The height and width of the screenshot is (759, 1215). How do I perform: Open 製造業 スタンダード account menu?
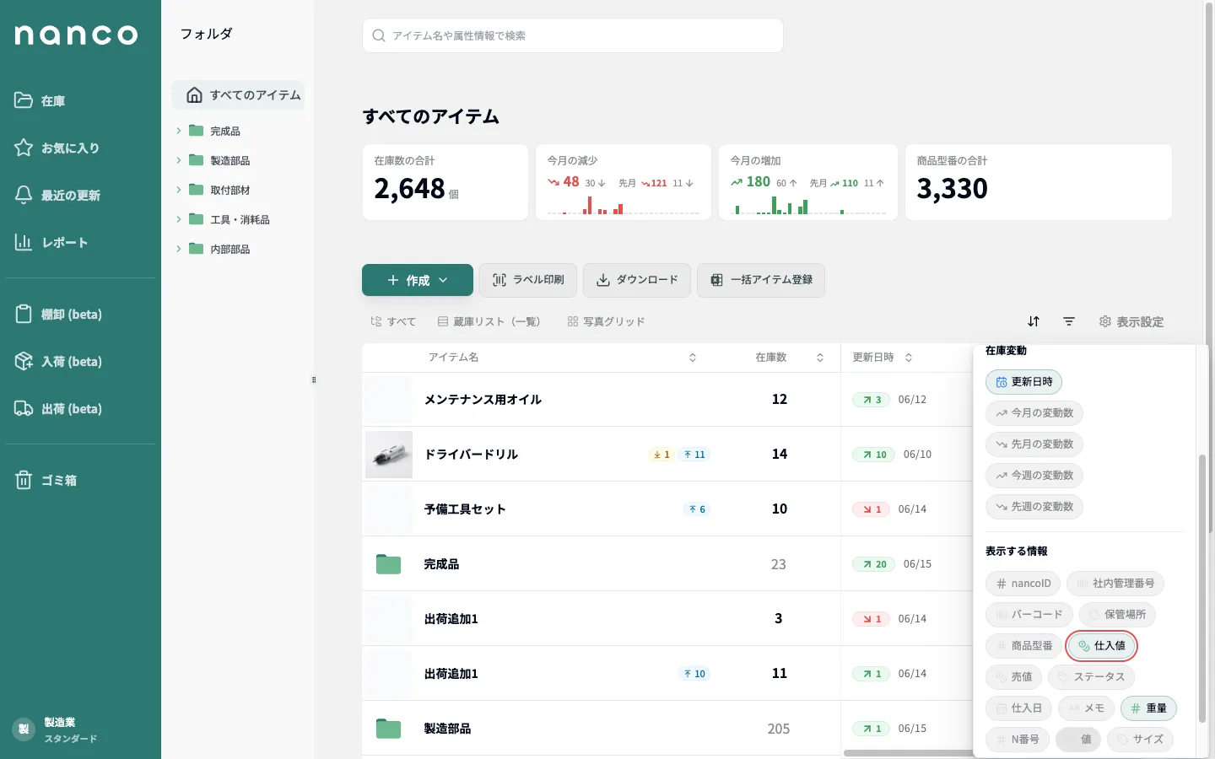57,729
